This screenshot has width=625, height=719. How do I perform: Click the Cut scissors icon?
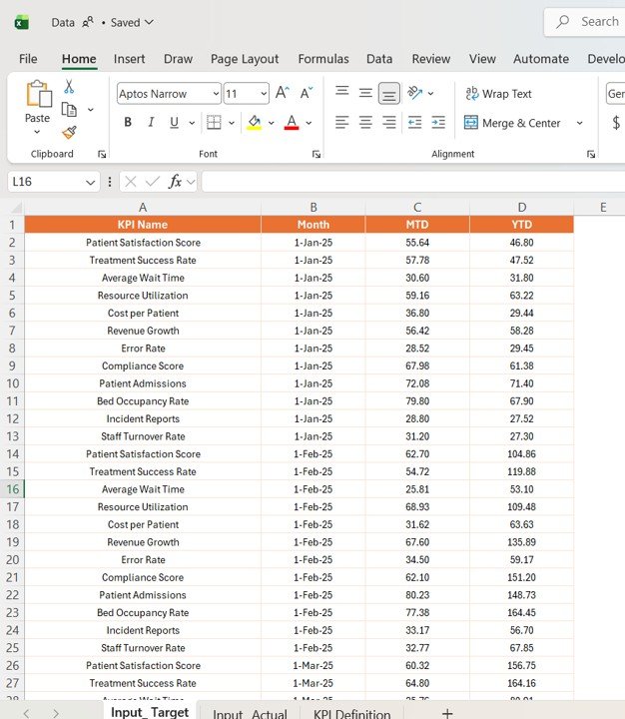point(69,86)
